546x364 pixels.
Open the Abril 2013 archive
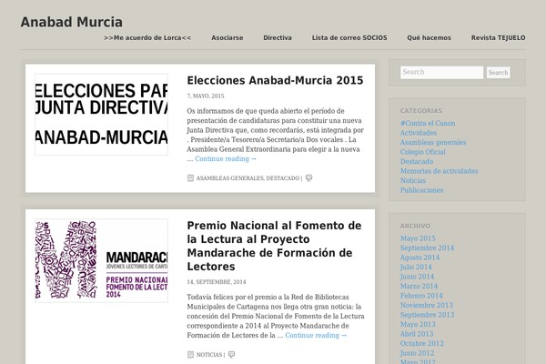click(417, 334)
